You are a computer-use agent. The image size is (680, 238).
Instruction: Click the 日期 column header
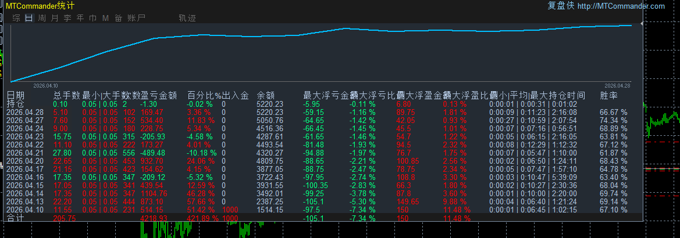click(16, 95)
